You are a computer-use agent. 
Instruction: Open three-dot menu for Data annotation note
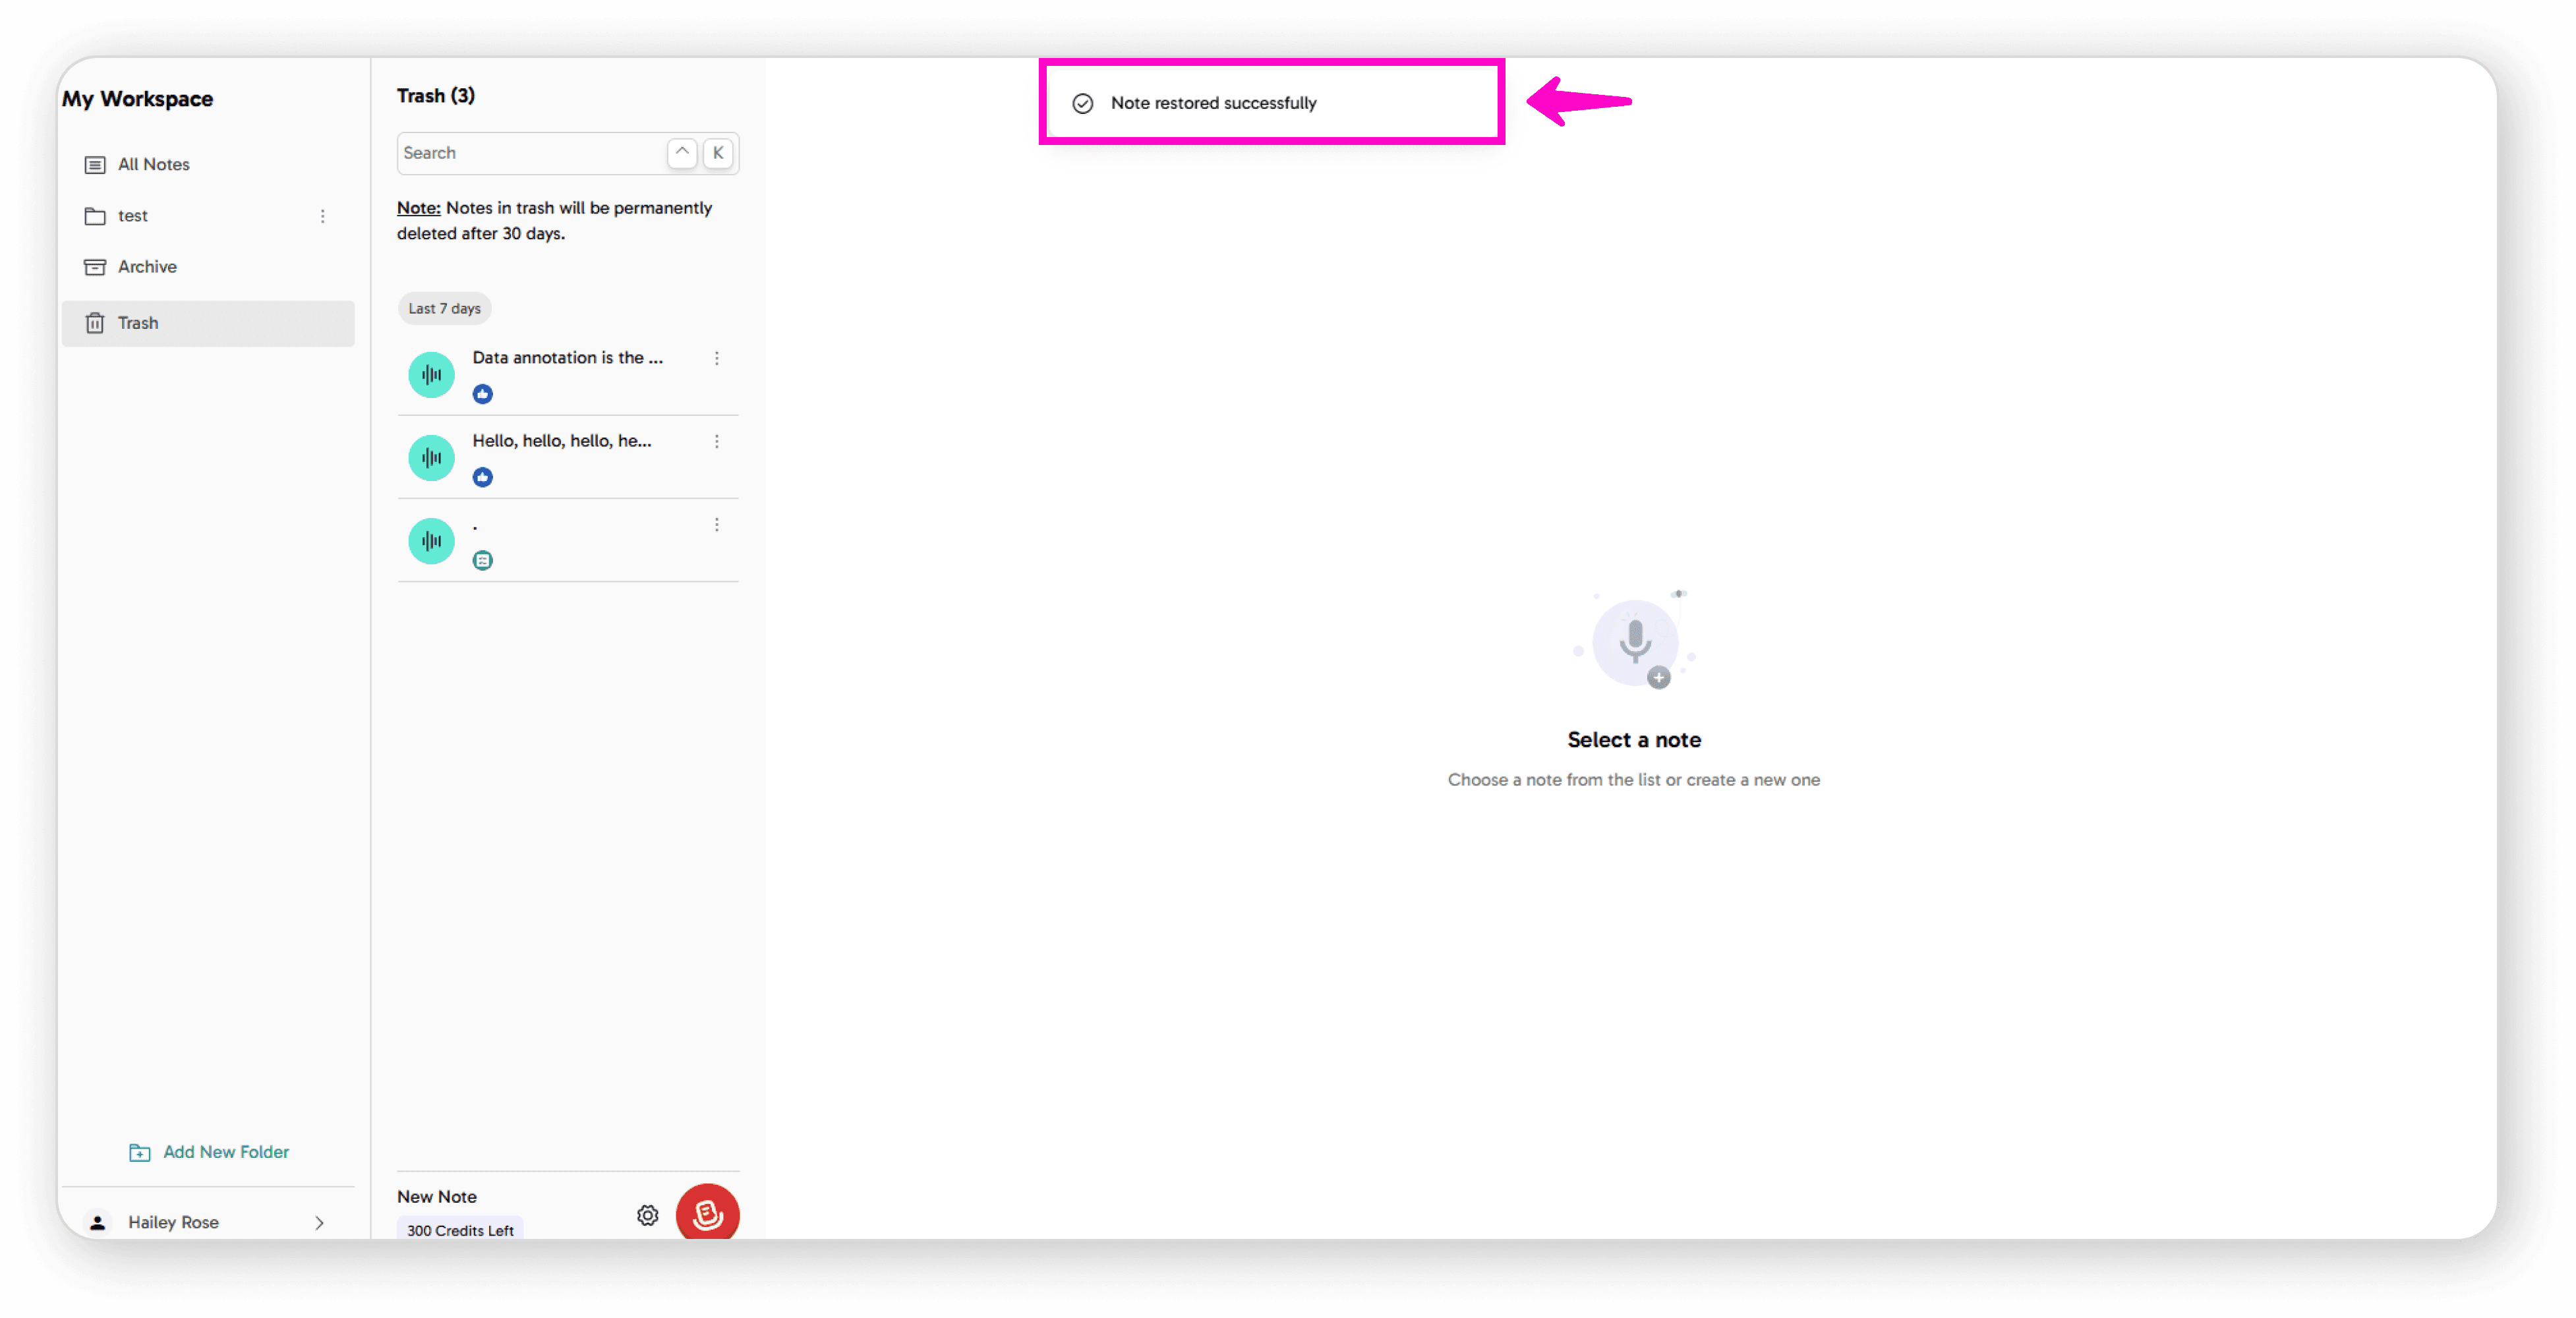pos(717,358)
